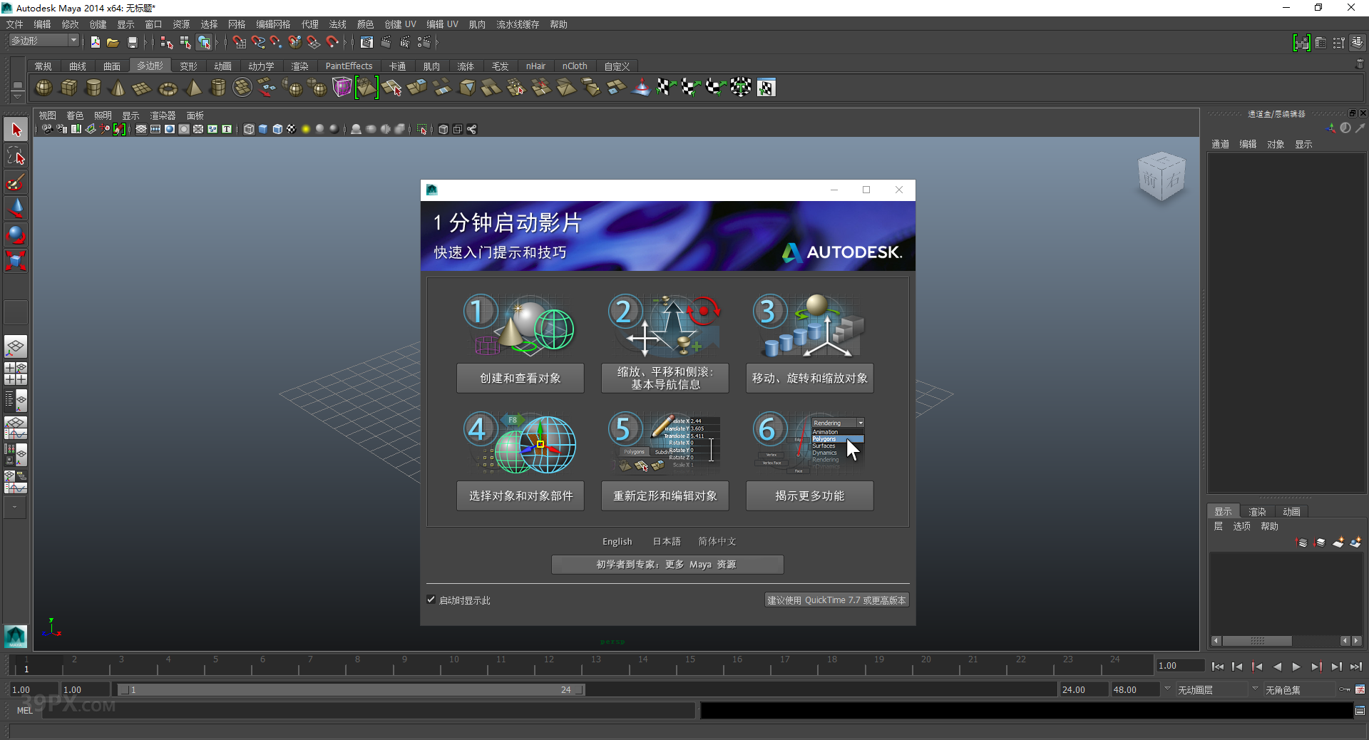This screenshot has height=740, width=1369.
Task: Select the polygon sphere creation icon
Action: coord(43,87)
